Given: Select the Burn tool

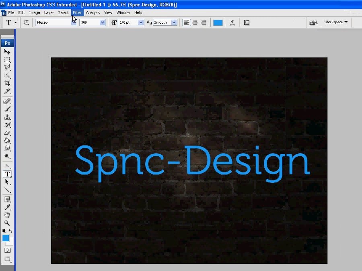Looking at the screenshot, I should point(7,156).
